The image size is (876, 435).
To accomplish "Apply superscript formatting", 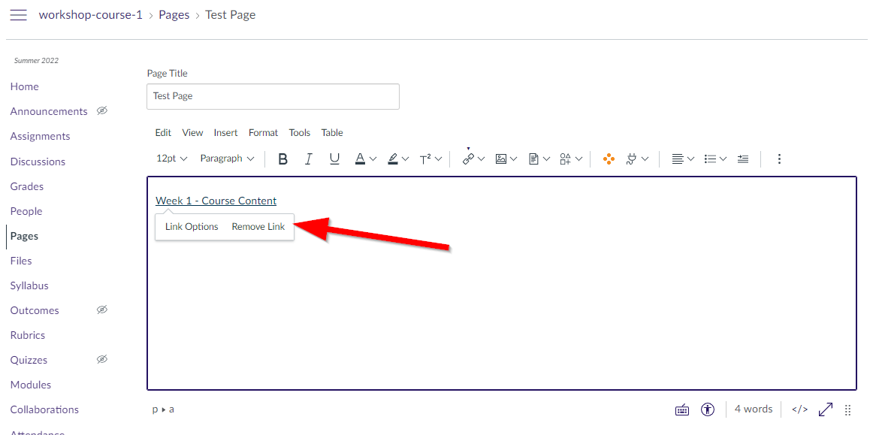I will click(426, 159).
